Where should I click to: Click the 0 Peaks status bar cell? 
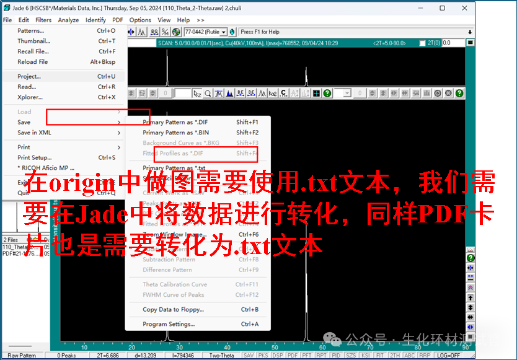click(x=66, y=356)
